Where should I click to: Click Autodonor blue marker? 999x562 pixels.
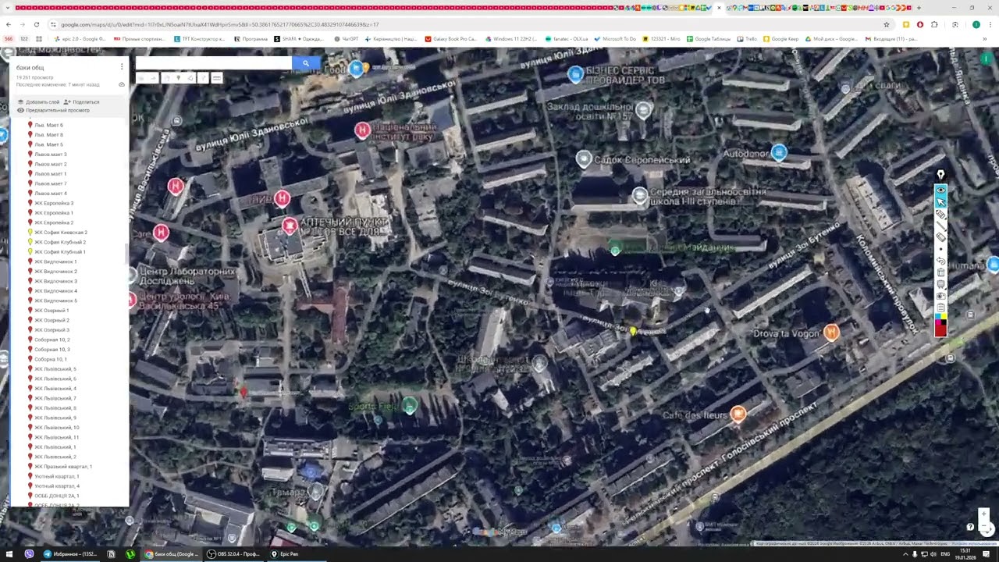(x=779, y=152)
